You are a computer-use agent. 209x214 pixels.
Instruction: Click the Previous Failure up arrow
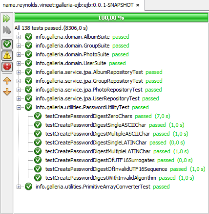point(7,81)
